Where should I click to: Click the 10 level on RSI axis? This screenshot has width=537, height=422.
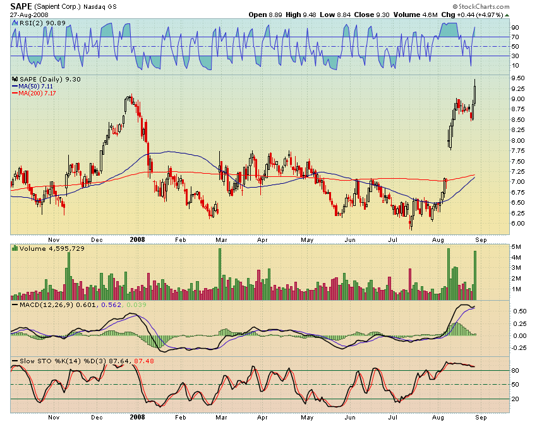(515, 66)
